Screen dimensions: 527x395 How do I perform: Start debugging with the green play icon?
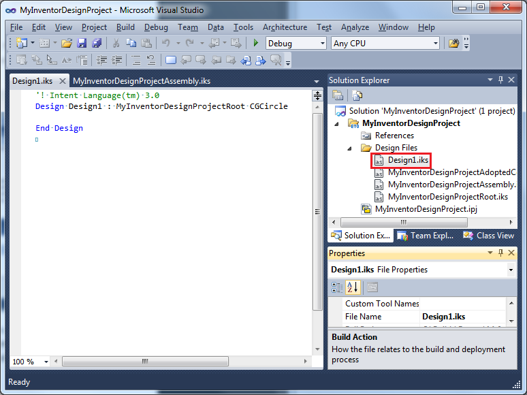point(256,43)
